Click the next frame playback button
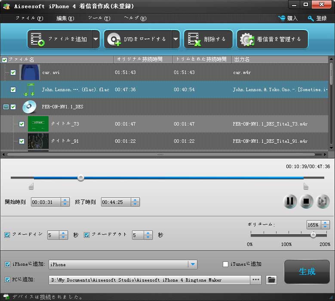The width and height of the screenshot is (335, 301). (323, 201)
